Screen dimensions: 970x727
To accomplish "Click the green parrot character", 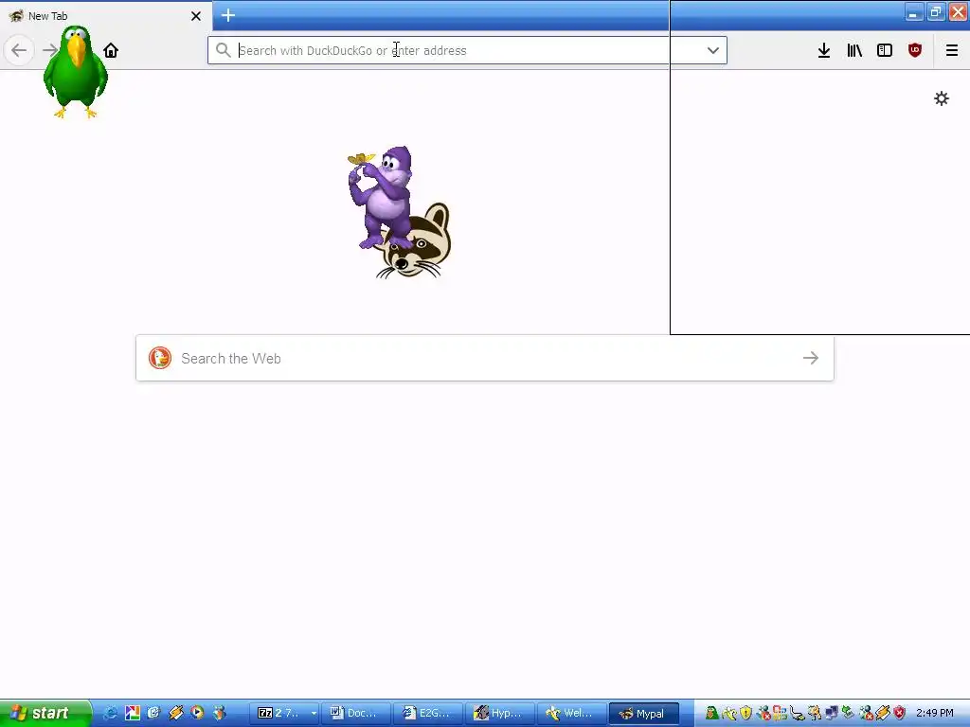I will [76, 72].
